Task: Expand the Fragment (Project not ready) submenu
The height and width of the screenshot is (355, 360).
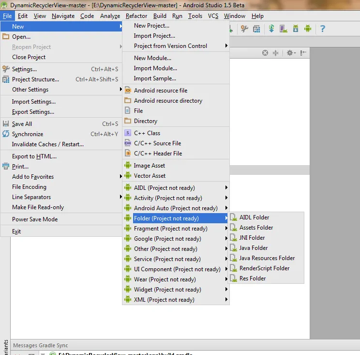Action: [x=176, y=229]
